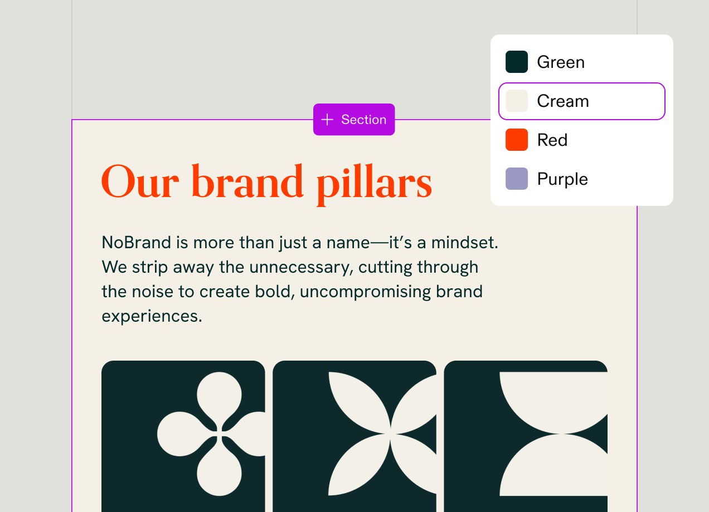Click the plus icon on the Section button
Viewport: 709px width, 512px height.
pos(327,120)
